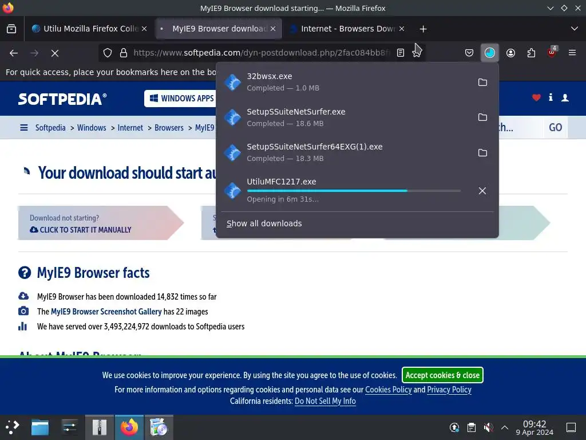Image resolution: width=586 pixels, height=440 pixels.
Task: Open the Firefox hamburger application menu
Action: pyautogui.click(x=572, y=53)
